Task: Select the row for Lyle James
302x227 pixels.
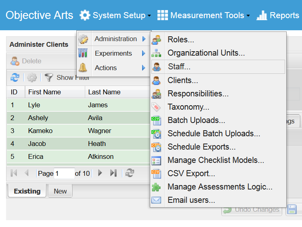Action: click(78, 105)
